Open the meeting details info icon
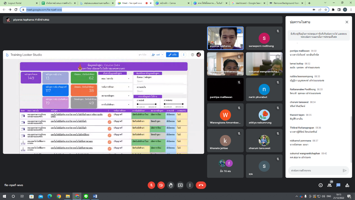 pos(321,185)
